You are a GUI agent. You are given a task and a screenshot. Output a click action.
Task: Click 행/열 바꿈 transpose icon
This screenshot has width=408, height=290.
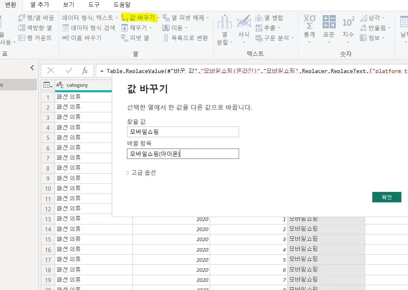tap(22, 18)
